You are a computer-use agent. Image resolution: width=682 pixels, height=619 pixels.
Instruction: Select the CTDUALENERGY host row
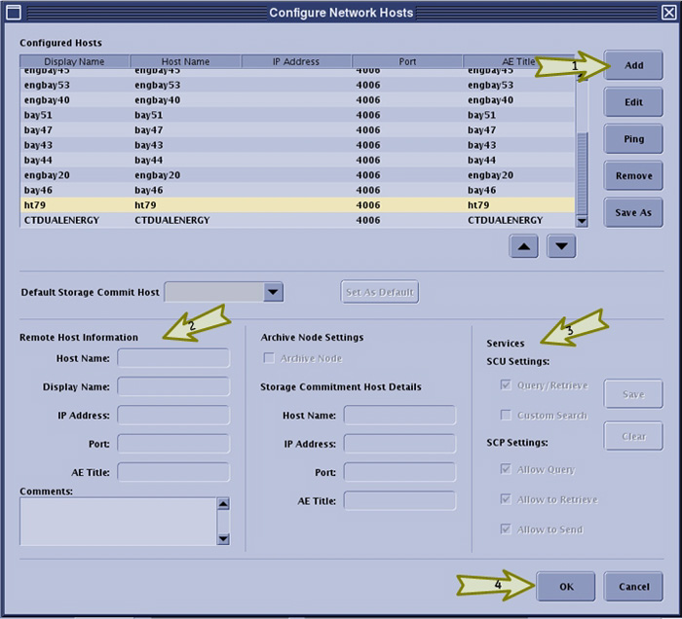[x=292, y=221]
